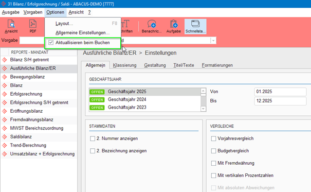
Task: Select Geschäftsjahr 2023 in list
Action: click(145, 108)
